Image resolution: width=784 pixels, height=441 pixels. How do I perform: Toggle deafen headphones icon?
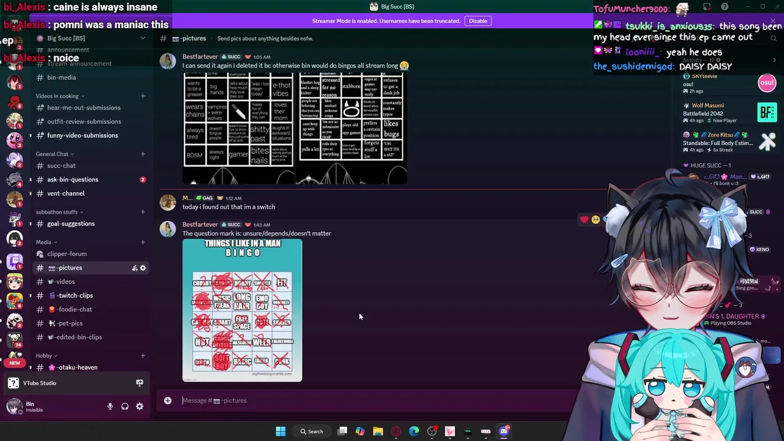(125, 407)
